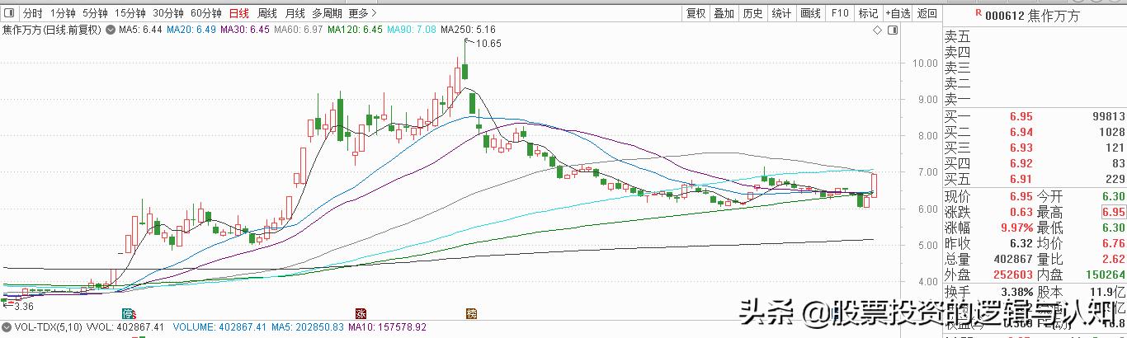The height and width of the screenshot is (338, 1127).
Task: Click the 现价 current price 6.95
Action: point(1021,196)
